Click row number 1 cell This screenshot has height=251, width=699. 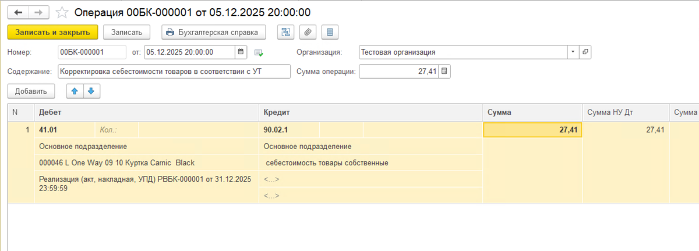click(x=21, y=130)
